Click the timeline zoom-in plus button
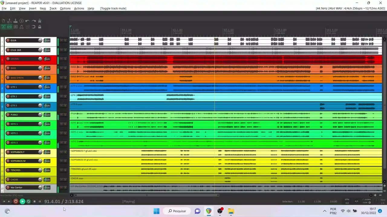Viewport: 387px width, 217px height. point(375,195)
